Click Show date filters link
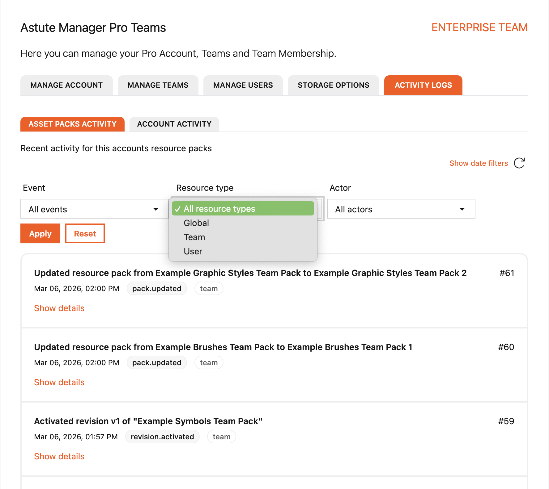549x489 pixels. pyautogui.click(x=479, y=163)
